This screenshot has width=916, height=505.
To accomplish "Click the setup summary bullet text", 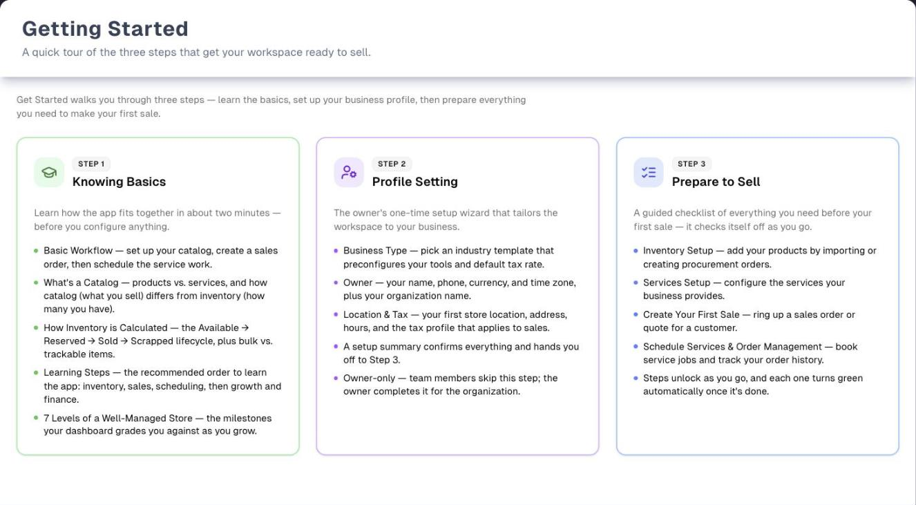I will pos(461,353).
